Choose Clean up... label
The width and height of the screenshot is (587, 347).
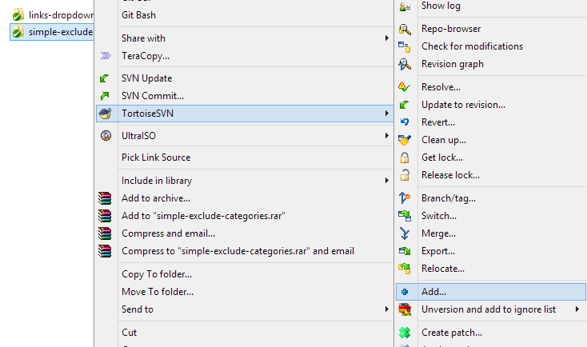point(444,140)
